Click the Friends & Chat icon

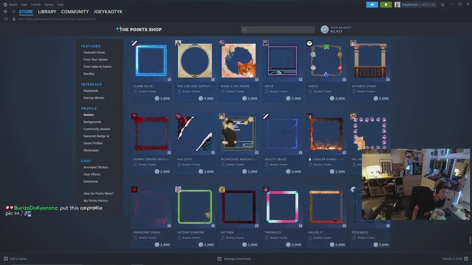pyautogui.click(x=466, y=259)
